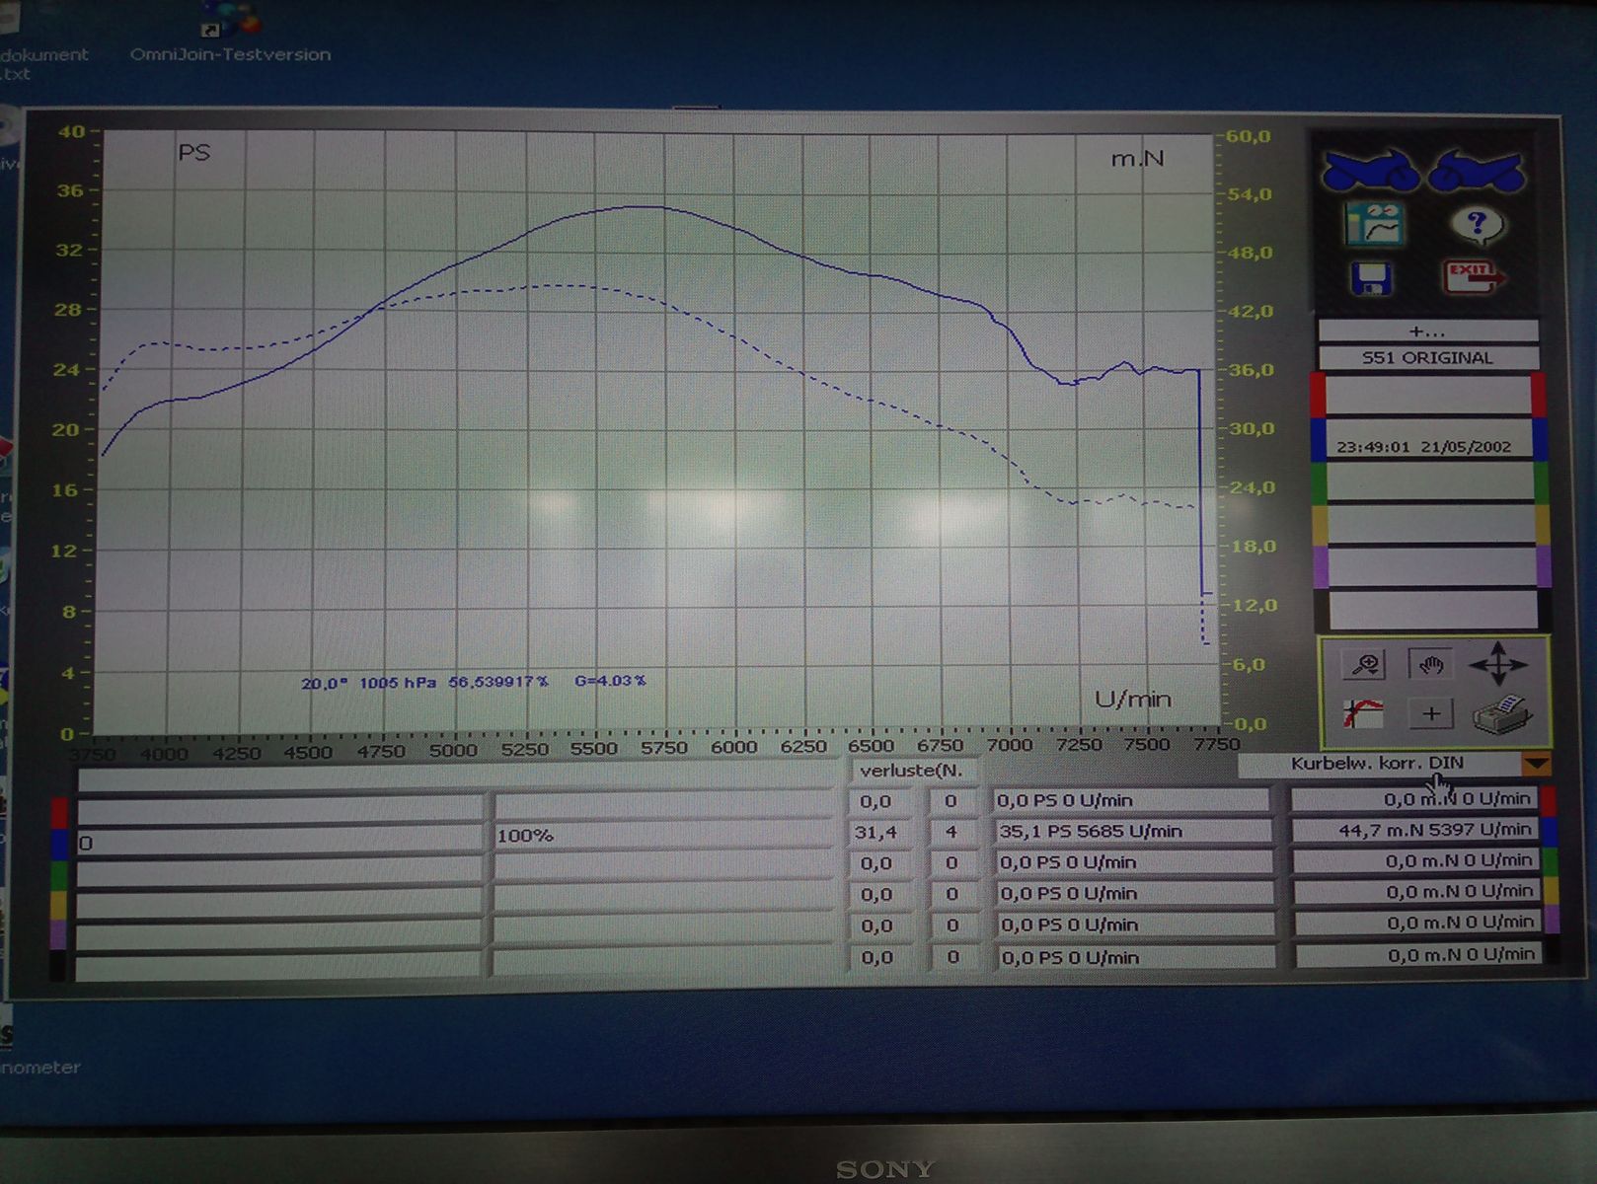Click the '+...' add run button
Viewport: 1597px width, 1184px height.
1427,332
